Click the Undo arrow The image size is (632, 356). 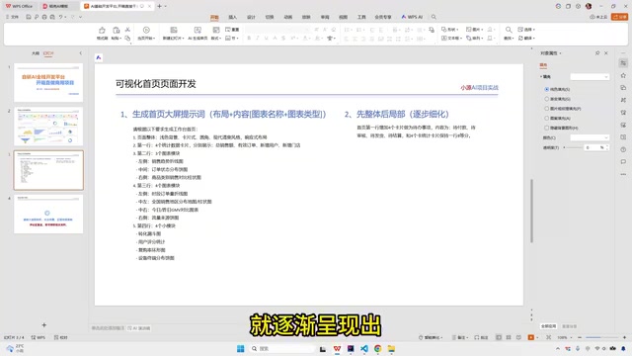61,17
